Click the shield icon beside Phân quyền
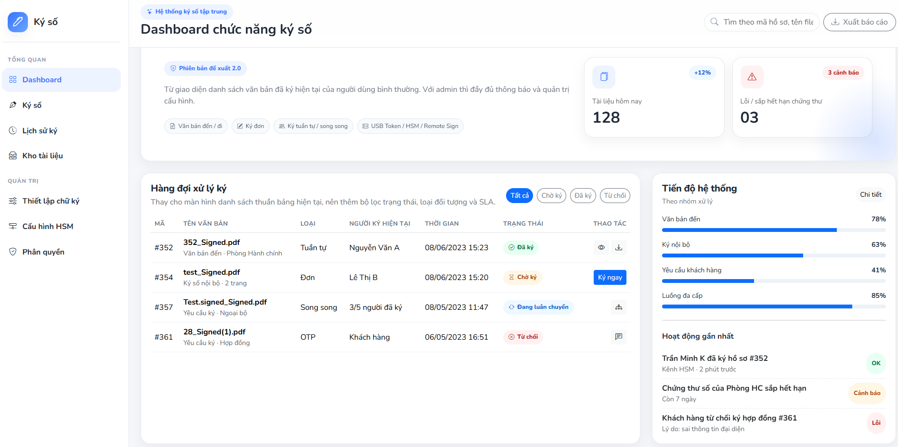The width and height of the screenshot is (898, 447). pyautogui.click(x=13, y=252)
